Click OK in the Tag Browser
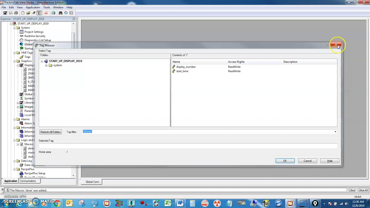 click(285, 161)
